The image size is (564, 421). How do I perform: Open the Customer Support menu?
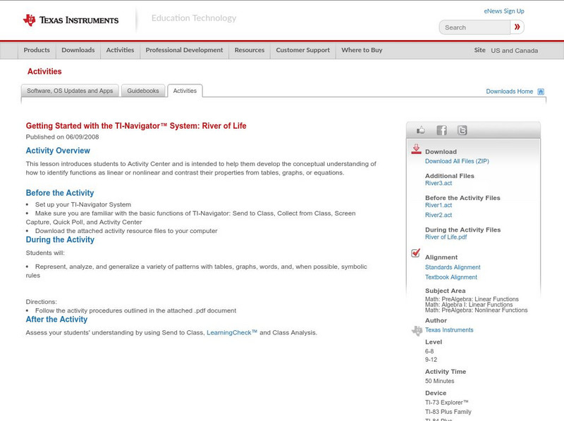303,50
